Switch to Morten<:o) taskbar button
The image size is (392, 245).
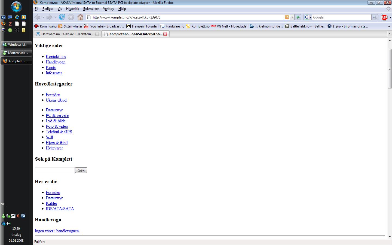tap(16, 53)
